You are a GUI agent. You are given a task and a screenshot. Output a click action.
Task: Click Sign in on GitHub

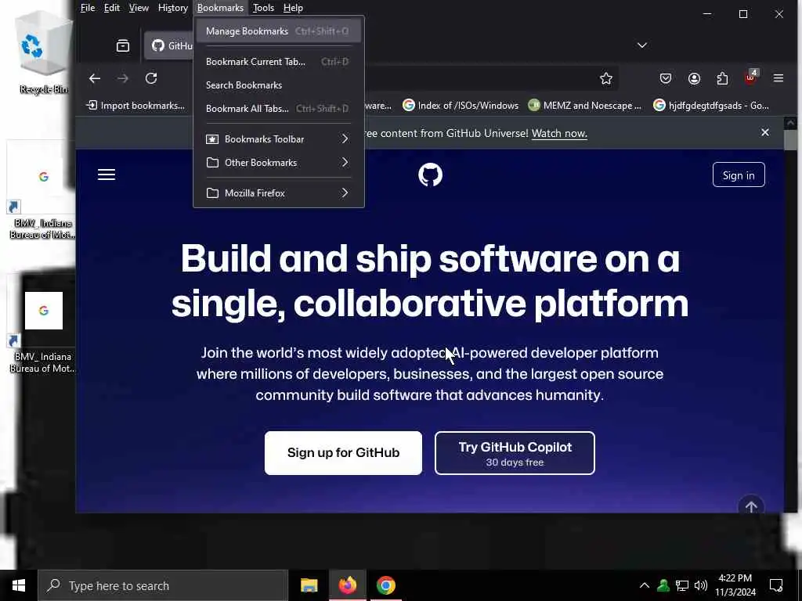click(739, 175)
